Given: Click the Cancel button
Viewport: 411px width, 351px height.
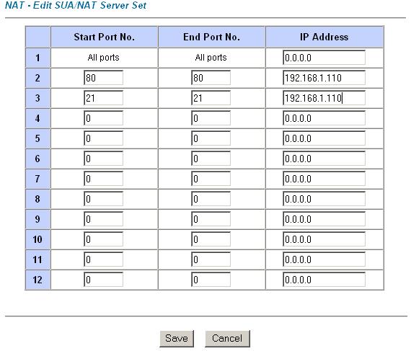Looking at the screenshot, I should point(227,339).
